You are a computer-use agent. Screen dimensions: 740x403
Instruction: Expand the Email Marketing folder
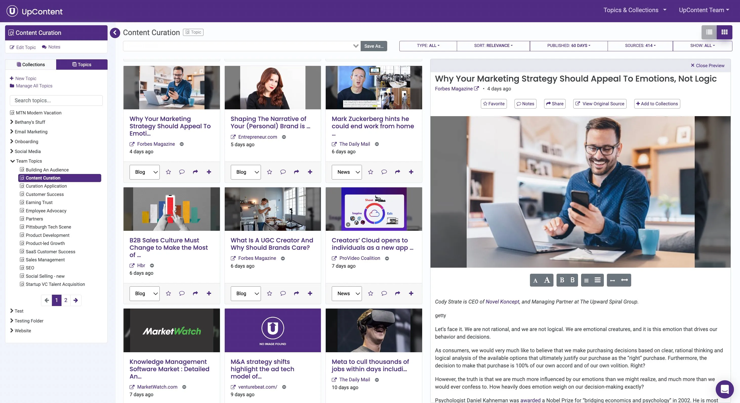pyautogui.click(x=31, y=132)
